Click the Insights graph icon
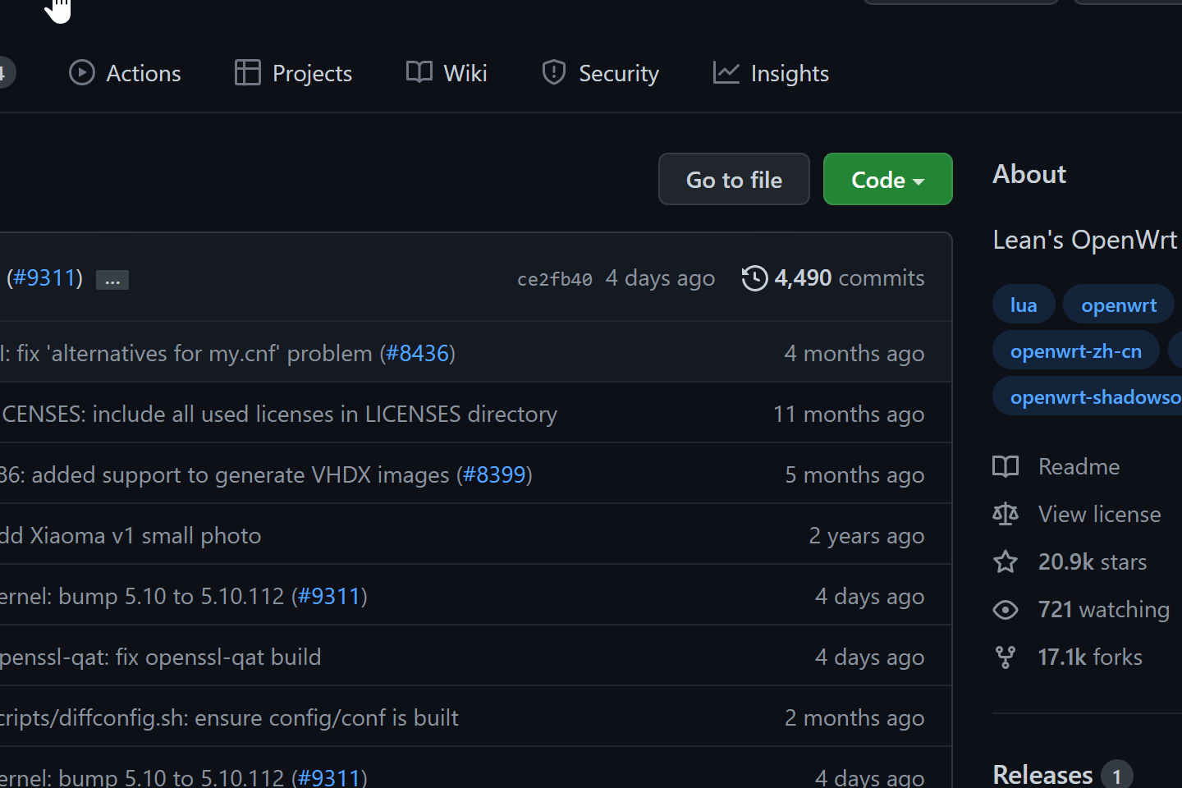1182x788 pixels. pyautogui.click(x=726, y=73)
